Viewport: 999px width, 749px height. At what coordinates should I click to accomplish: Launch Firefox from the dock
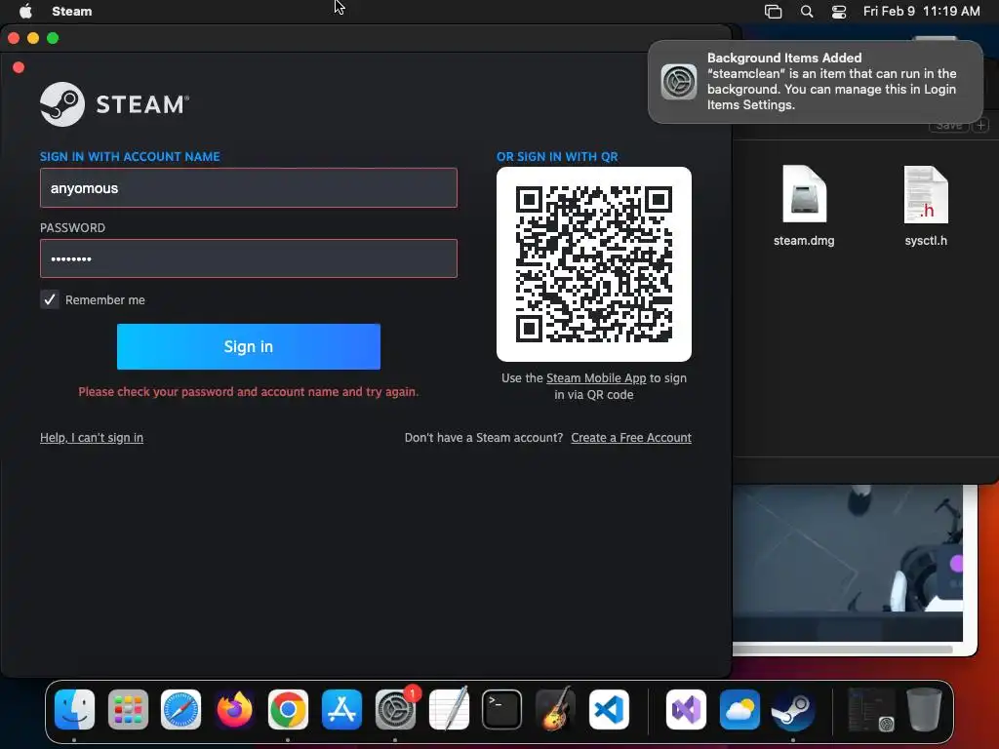(x=234, y=709)
